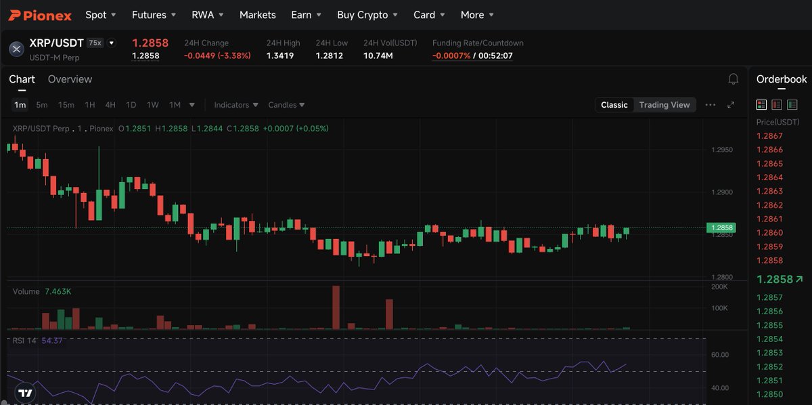Open the RWA dropdown menu
This screenshot has height=405, width=812.
tap(208, 14)
